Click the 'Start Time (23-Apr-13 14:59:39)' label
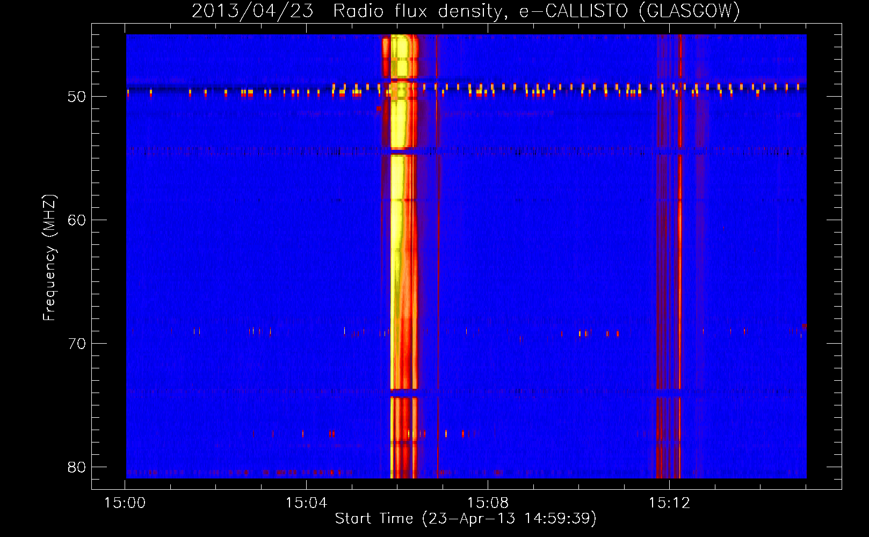 click(466, 518)
